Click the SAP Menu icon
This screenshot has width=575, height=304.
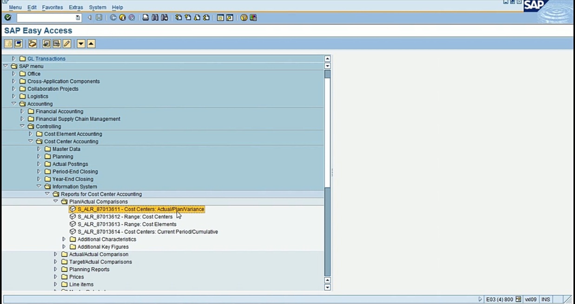coord(18,44)
